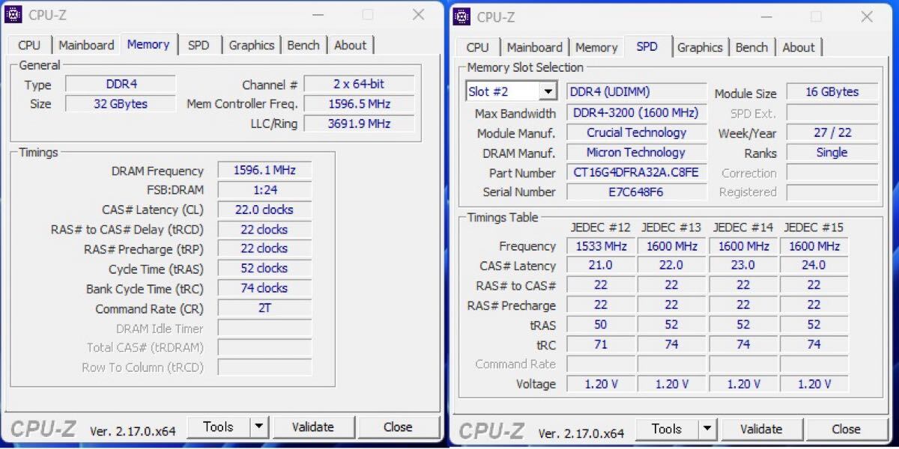The width and height of the screenshot is (899, 449).
Task: Click JEDEC #12 frequency 1533 MHz cell
Action: [x=601, y=245]
